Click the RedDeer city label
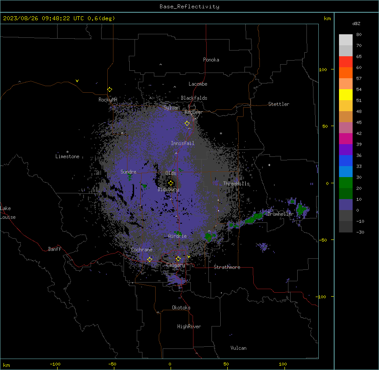This screenshot has width=379, height=370. point(193,112)
